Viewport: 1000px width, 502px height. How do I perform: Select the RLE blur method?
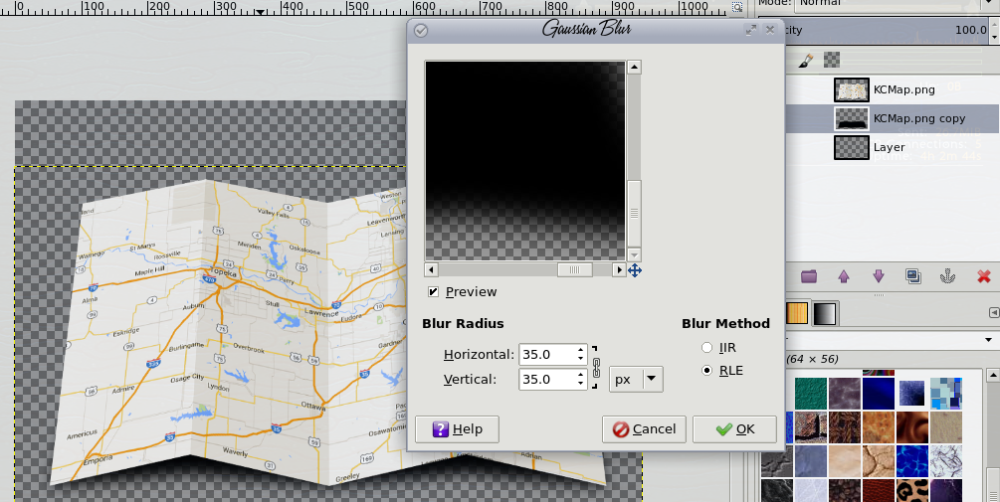point(707,371)
